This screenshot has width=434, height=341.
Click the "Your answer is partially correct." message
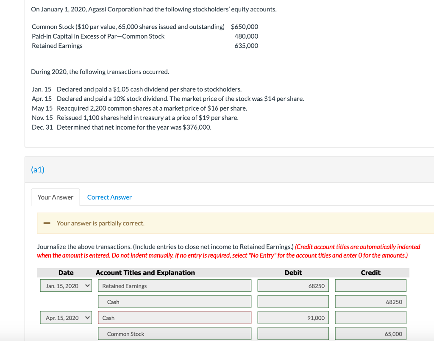click(100, 223)
